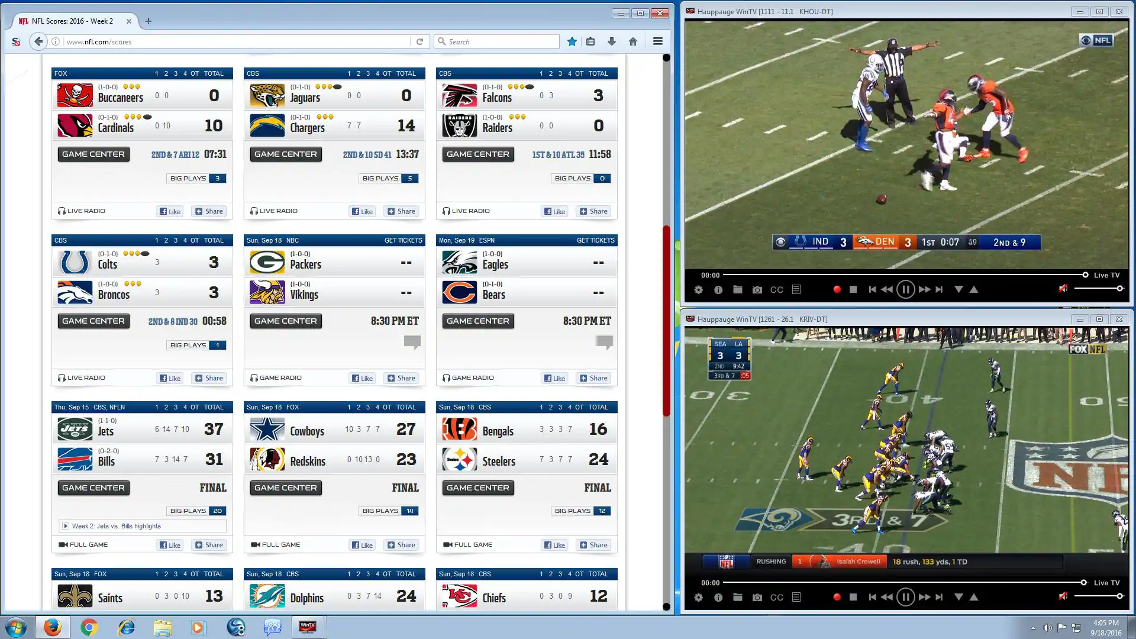Click info icon in the KHOU-DT player

coord(718,290)
